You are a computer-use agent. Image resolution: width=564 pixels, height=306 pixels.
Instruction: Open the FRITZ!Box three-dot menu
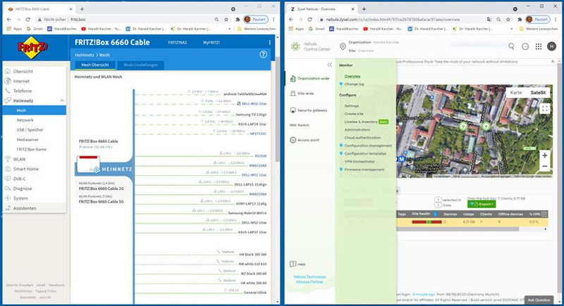point(269,42)
